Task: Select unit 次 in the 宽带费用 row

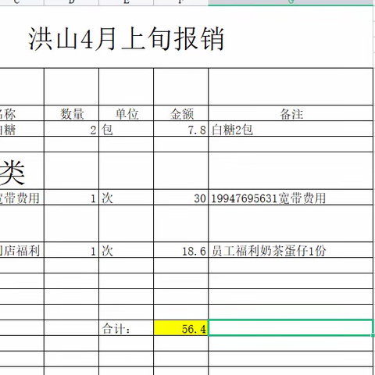Action: 127,198
